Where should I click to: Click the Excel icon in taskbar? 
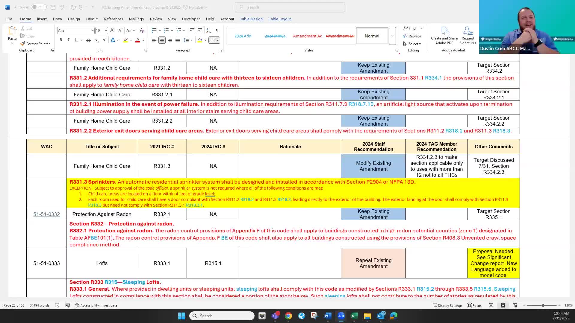point(354,316)
